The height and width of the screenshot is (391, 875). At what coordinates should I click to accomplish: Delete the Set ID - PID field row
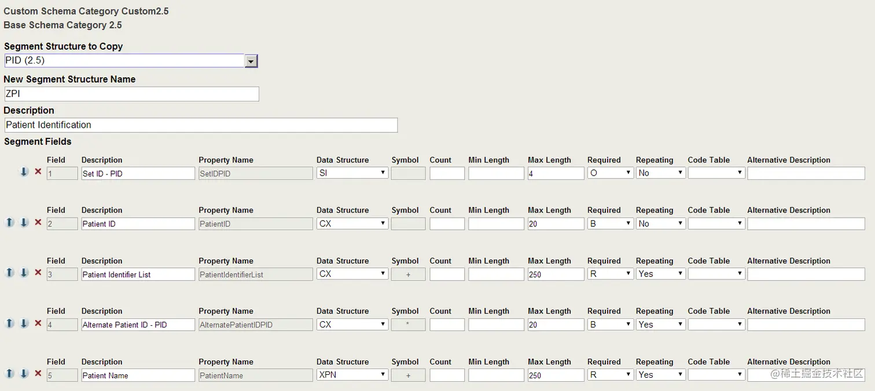tap(38, 172)
